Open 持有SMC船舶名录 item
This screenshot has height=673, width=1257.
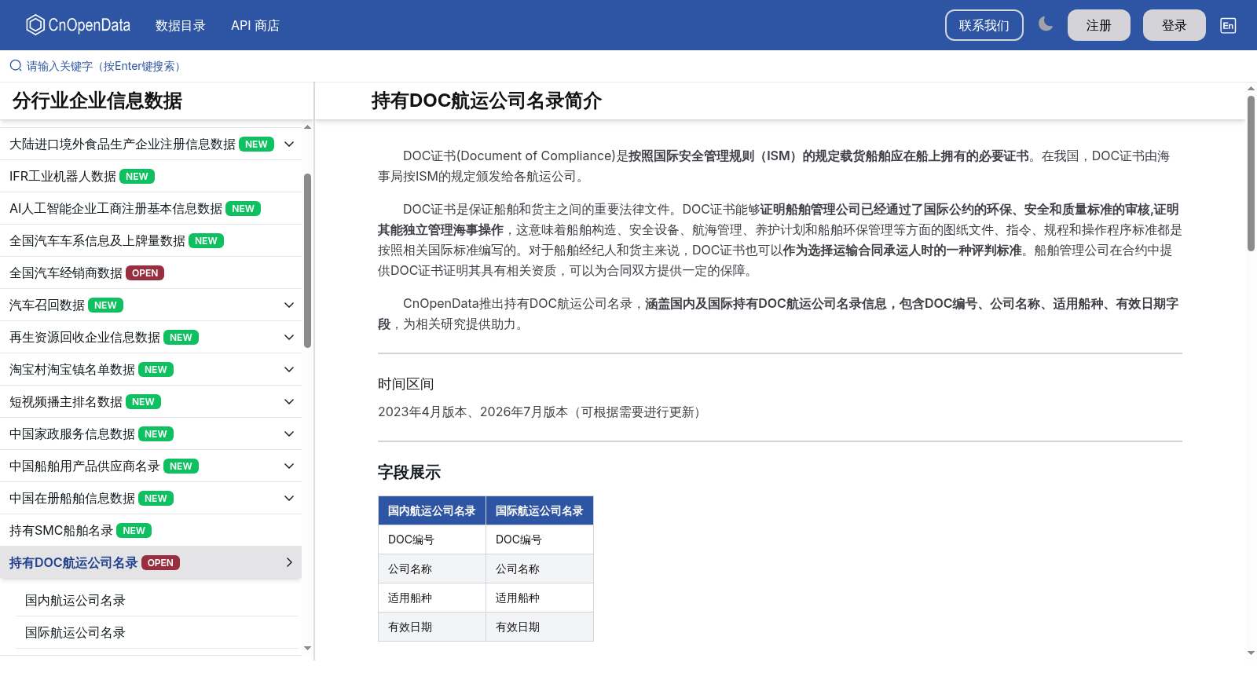click(x=151, y=530)
